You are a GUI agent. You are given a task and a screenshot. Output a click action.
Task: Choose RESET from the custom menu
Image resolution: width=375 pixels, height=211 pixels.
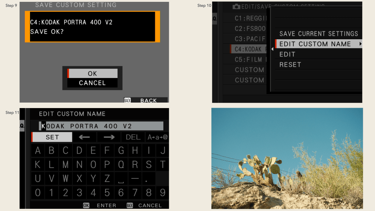click(290, 64)
